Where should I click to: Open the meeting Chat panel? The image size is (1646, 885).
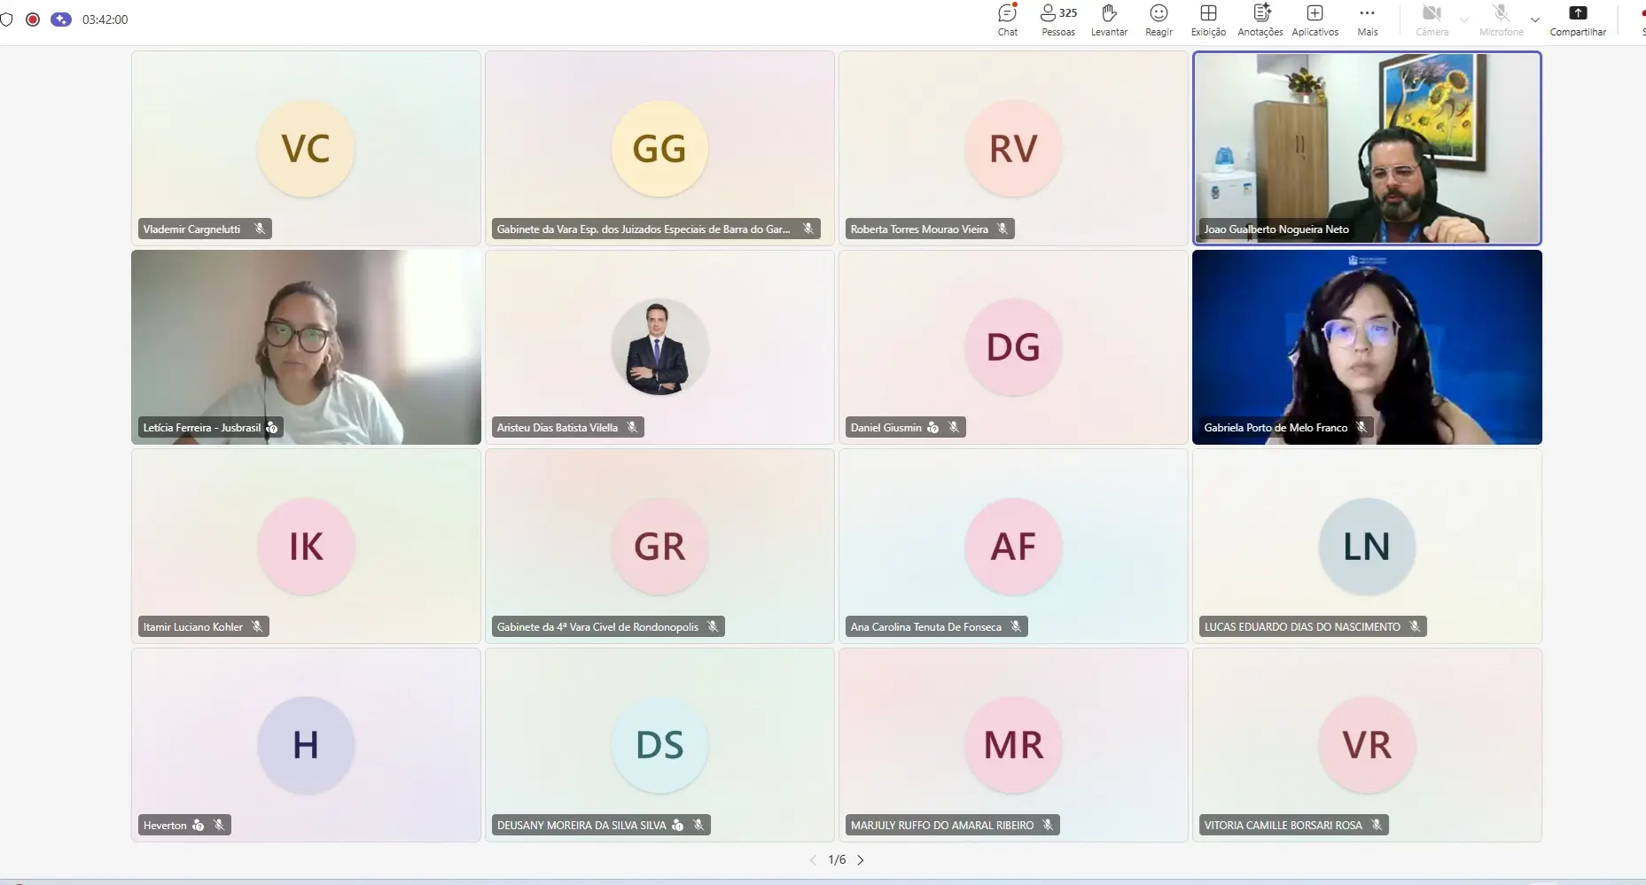[1008, 19]
